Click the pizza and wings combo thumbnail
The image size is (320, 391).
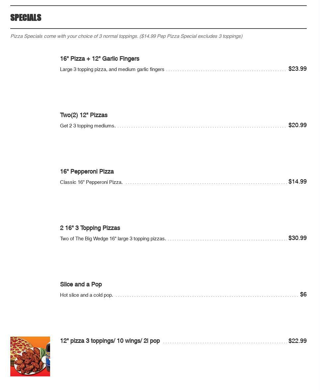[30, 356]
